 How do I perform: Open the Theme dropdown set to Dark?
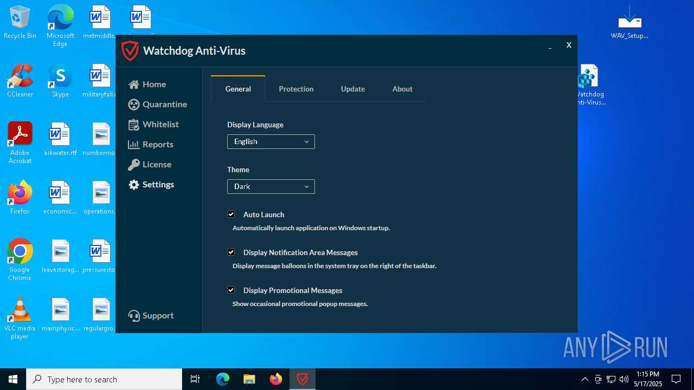pyautogui.click(x=271, y=187)
